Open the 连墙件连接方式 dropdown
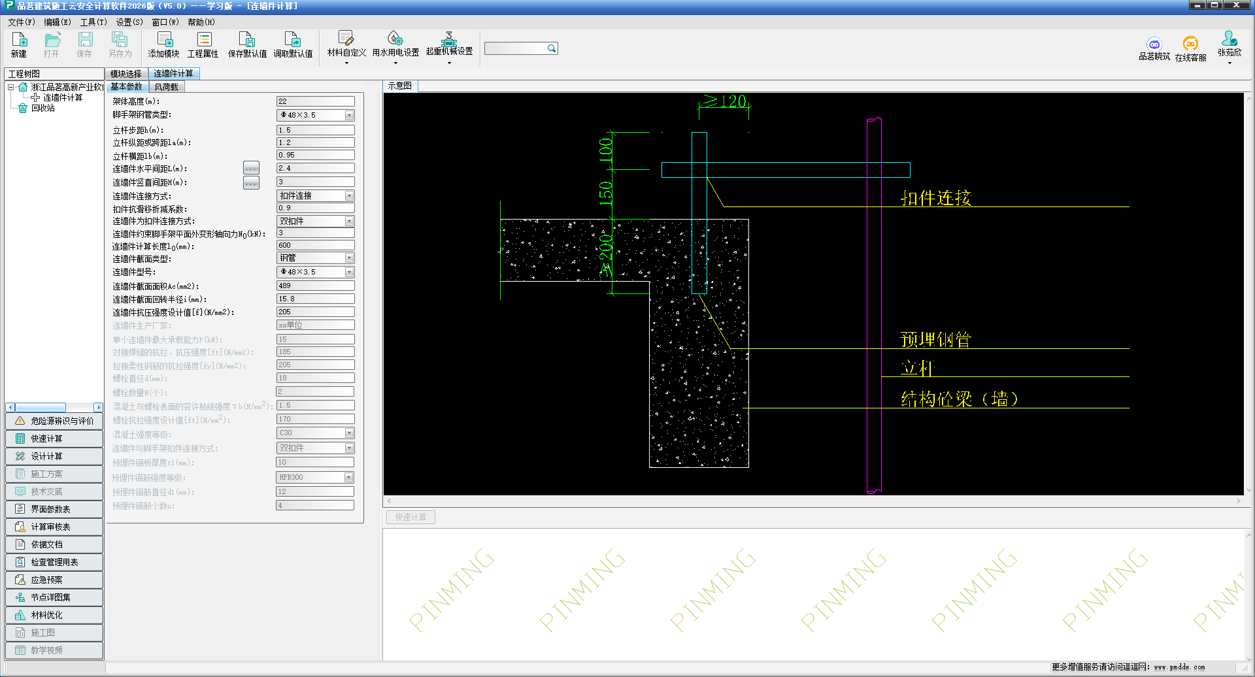The width and height of the screenshot is (1255, 677). pos(349,196)
